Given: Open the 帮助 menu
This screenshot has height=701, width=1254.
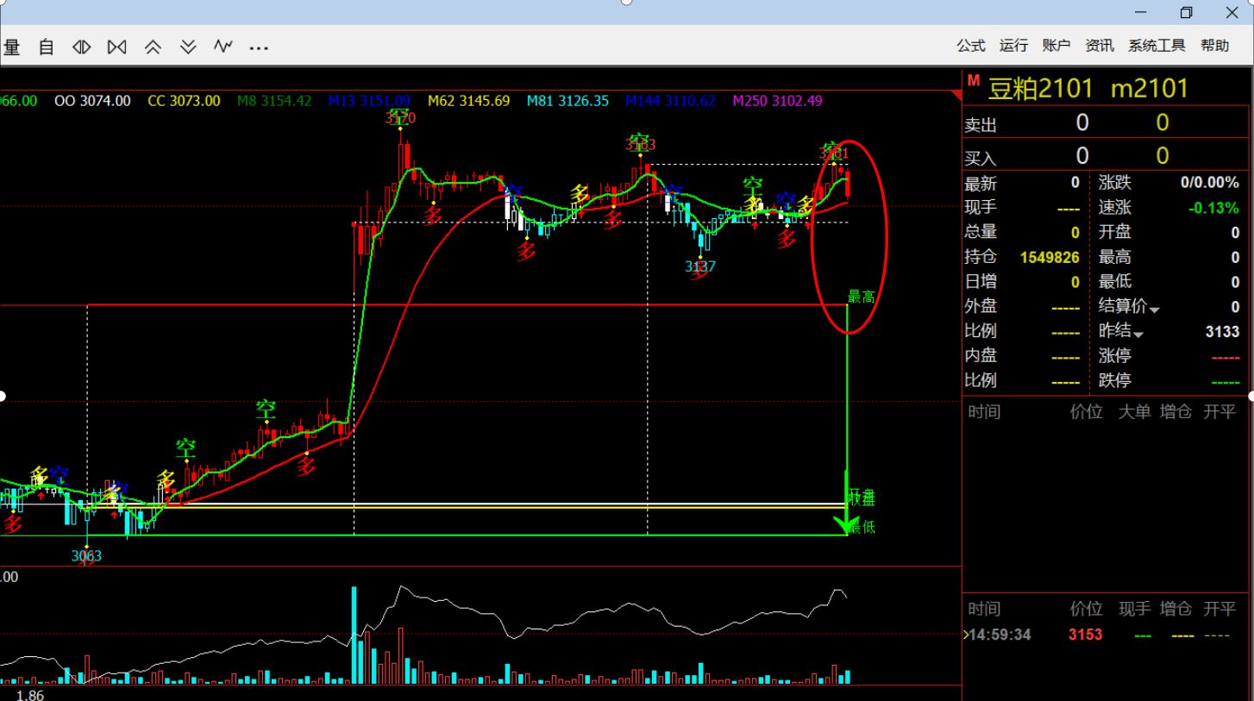Looking at the screenshot, I should click(1214, 46).
